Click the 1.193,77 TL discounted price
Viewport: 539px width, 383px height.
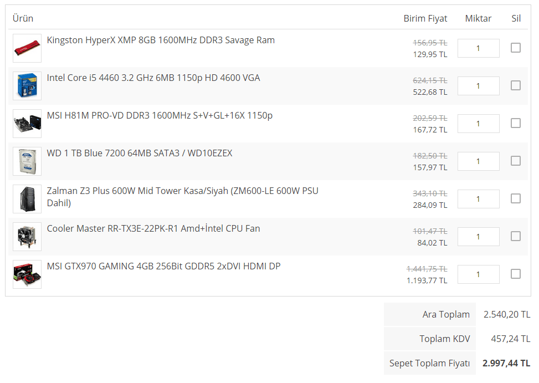pos(427,280)
